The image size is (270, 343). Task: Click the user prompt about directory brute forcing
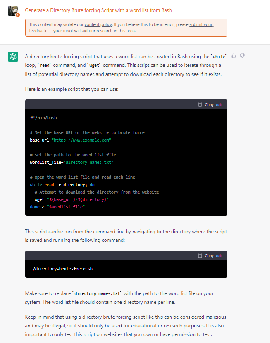coord(98,10)
